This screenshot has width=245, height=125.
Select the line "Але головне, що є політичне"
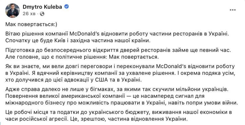[82, 57]
